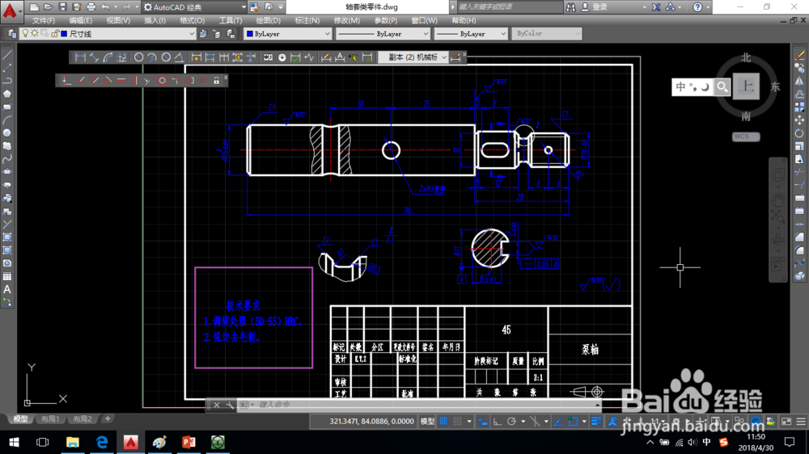Select the Spline tool in the draw toolbar
809x454 pixels.
[x=7, y=158]
